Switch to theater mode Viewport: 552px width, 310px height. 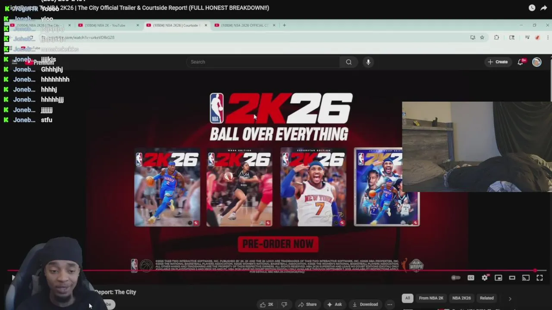(x=512, y=278)
